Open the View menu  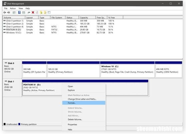[x=21, y=8]
